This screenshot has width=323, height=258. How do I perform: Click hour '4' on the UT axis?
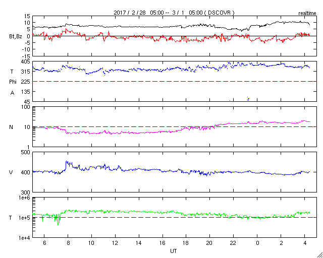tap(305, 243)
